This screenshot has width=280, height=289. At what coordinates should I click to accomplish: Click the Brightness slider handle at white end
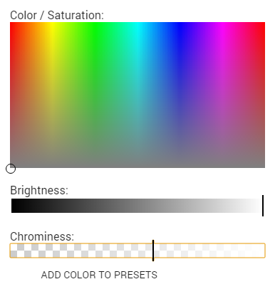click(x=263, y=206)
